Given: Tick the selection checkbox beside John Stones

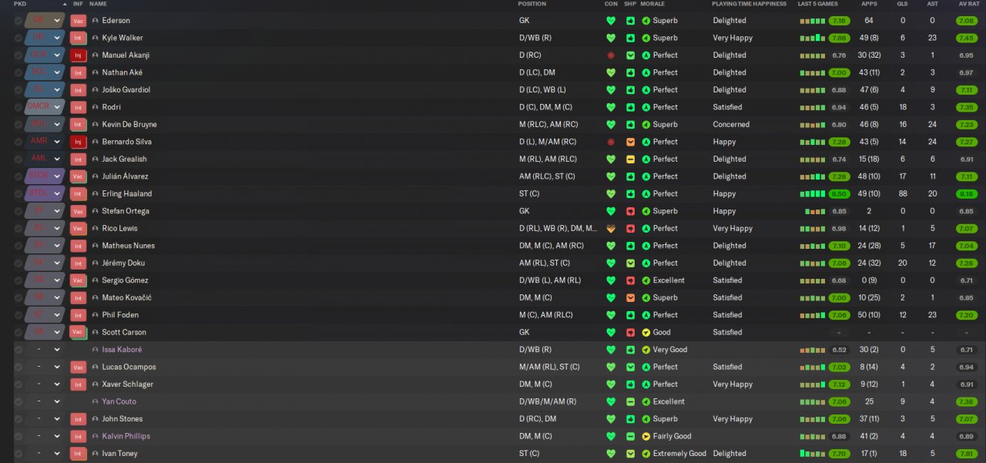Looking at the screenshot, I should [x=18, y=419].
